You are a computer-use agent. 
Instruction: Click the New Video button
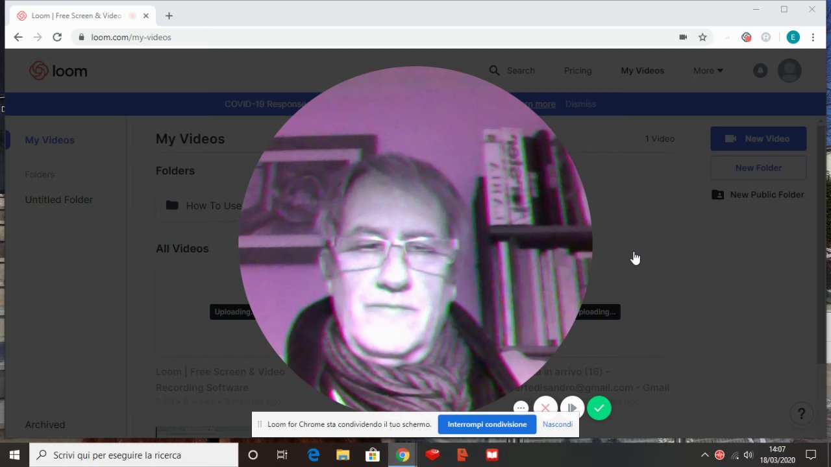(x=758, y=139)
